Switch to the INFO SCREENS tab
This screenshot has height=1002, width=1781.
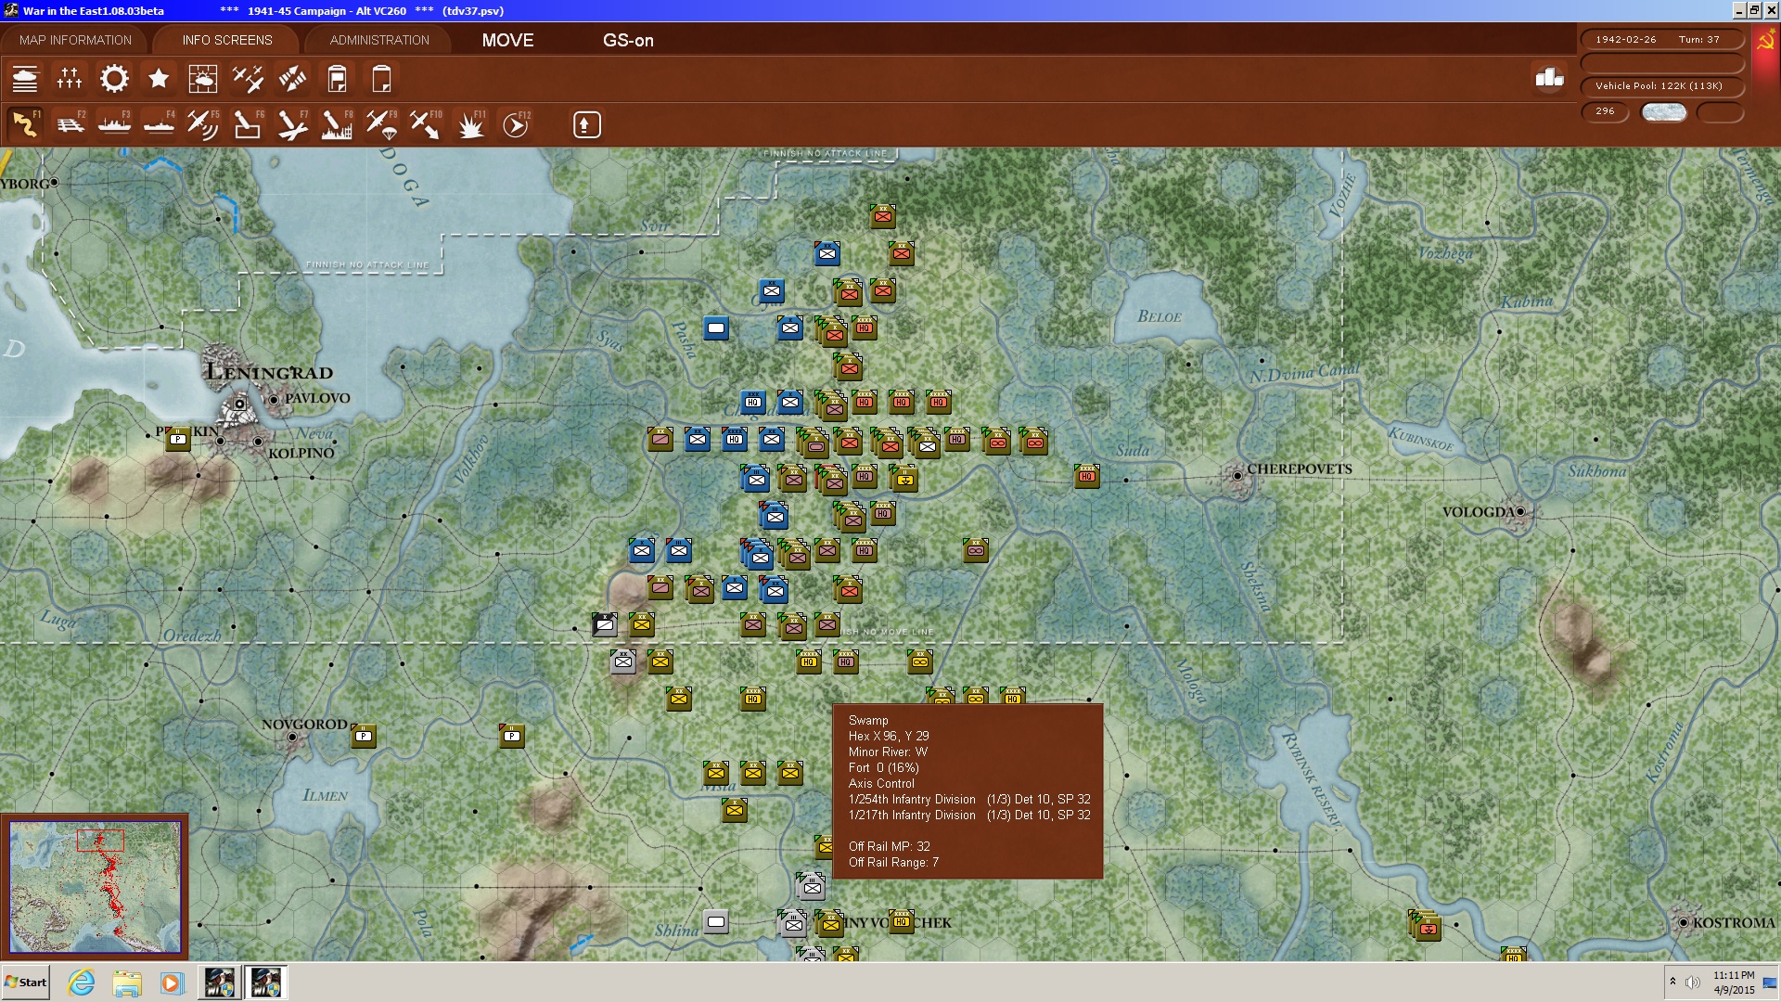coord(227,40)
